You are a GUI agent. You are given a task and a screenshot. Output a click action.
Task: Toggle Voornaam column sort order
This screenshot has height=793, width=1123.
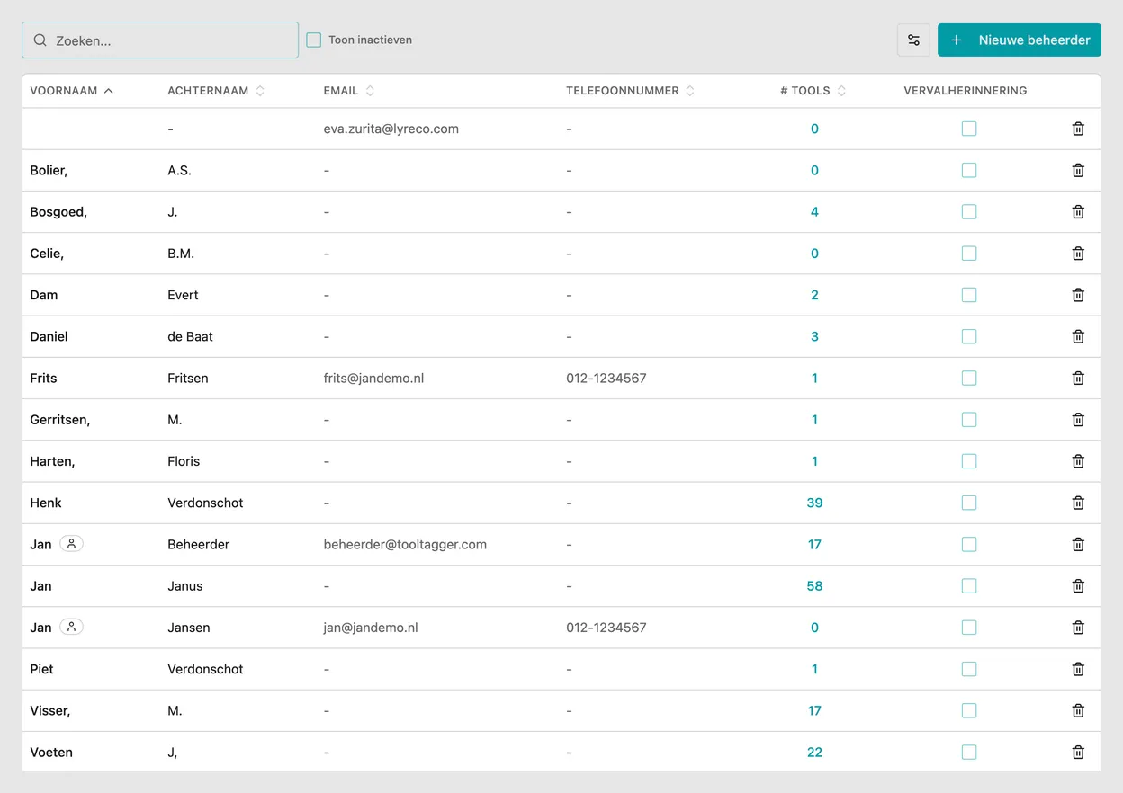[x=72, y=91]
